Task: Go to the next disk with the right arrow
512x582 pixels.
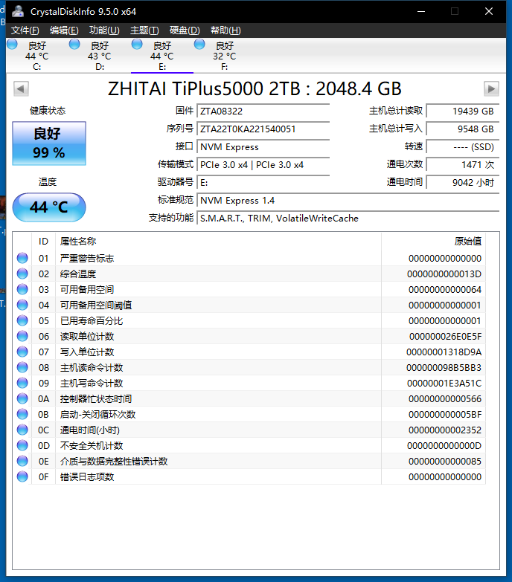Action: coord(491,88)
